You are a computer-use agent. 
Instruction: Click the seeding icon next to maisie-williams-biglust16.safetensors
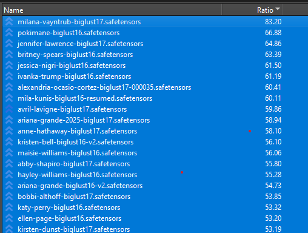coord(9,153)
